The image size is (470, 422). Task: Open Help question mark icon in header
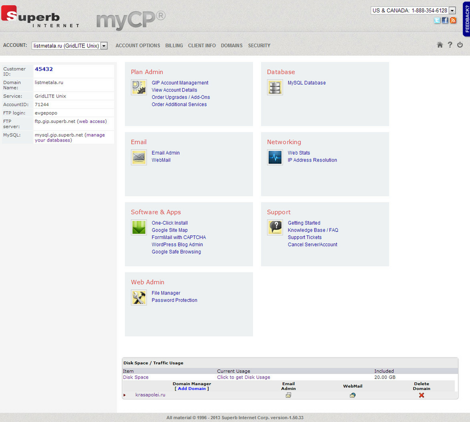point(450,45)
